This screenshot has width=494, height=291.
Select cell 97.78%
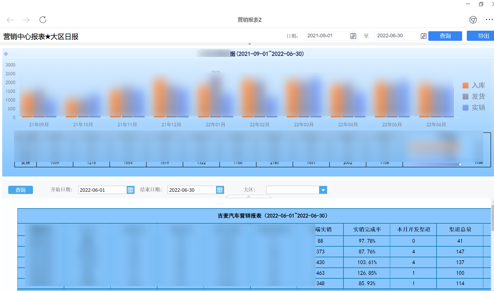(x=367, y=241)
